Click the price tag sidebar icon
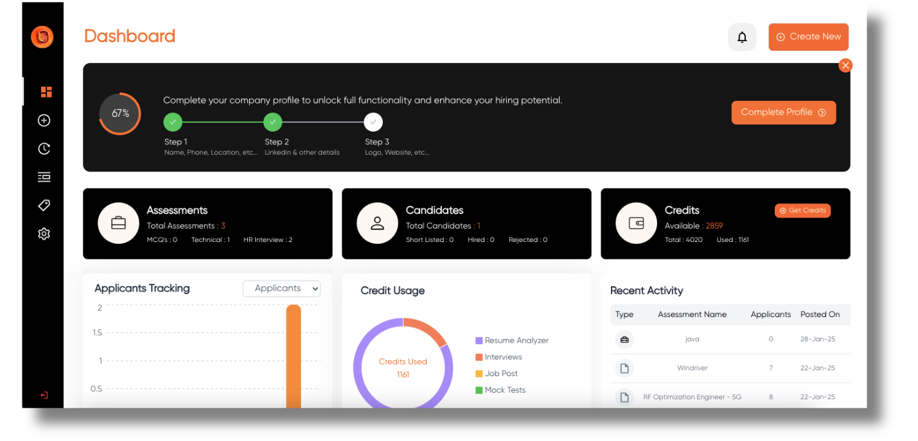The height and width of the screenshot is (441, 918). tap(44, 205)
